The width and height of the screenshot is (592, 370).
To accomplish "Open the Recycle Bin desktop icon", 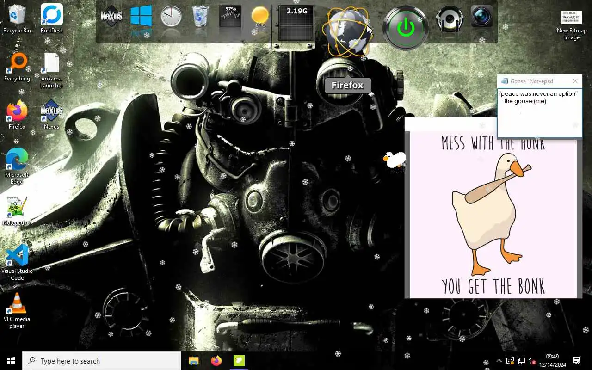I will point(17,19).
